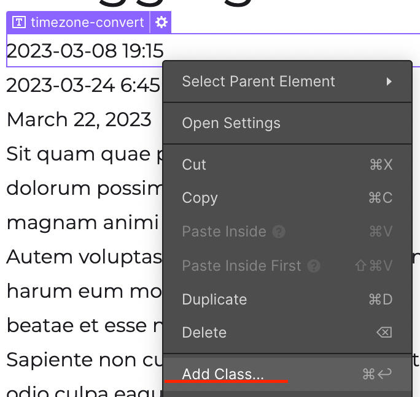Viewport: 420px width, 397px height.
Task: Select the text 2023-03-08 19:15
Action: pos(85,51)
